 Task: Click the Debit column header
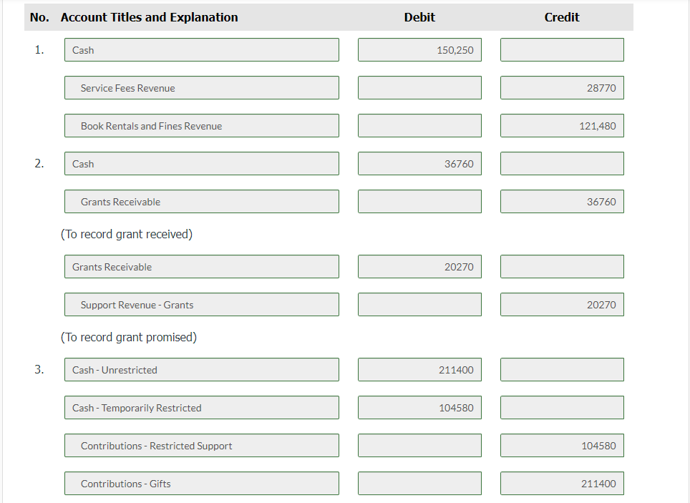[419, 17]
